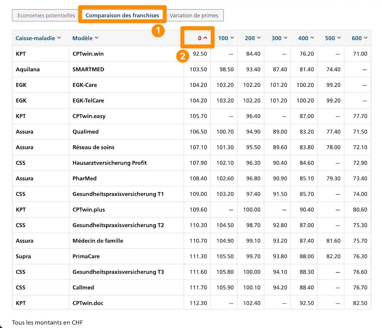This screenshot has width=382, height=328.
Task: Select 107.90 in Hausarztversicherung Profit row
Action: click(x=198, y=163)
